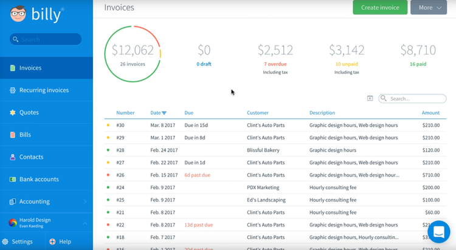
Task: Filter by 7 overdue invoices
Action: click(275, 64)
